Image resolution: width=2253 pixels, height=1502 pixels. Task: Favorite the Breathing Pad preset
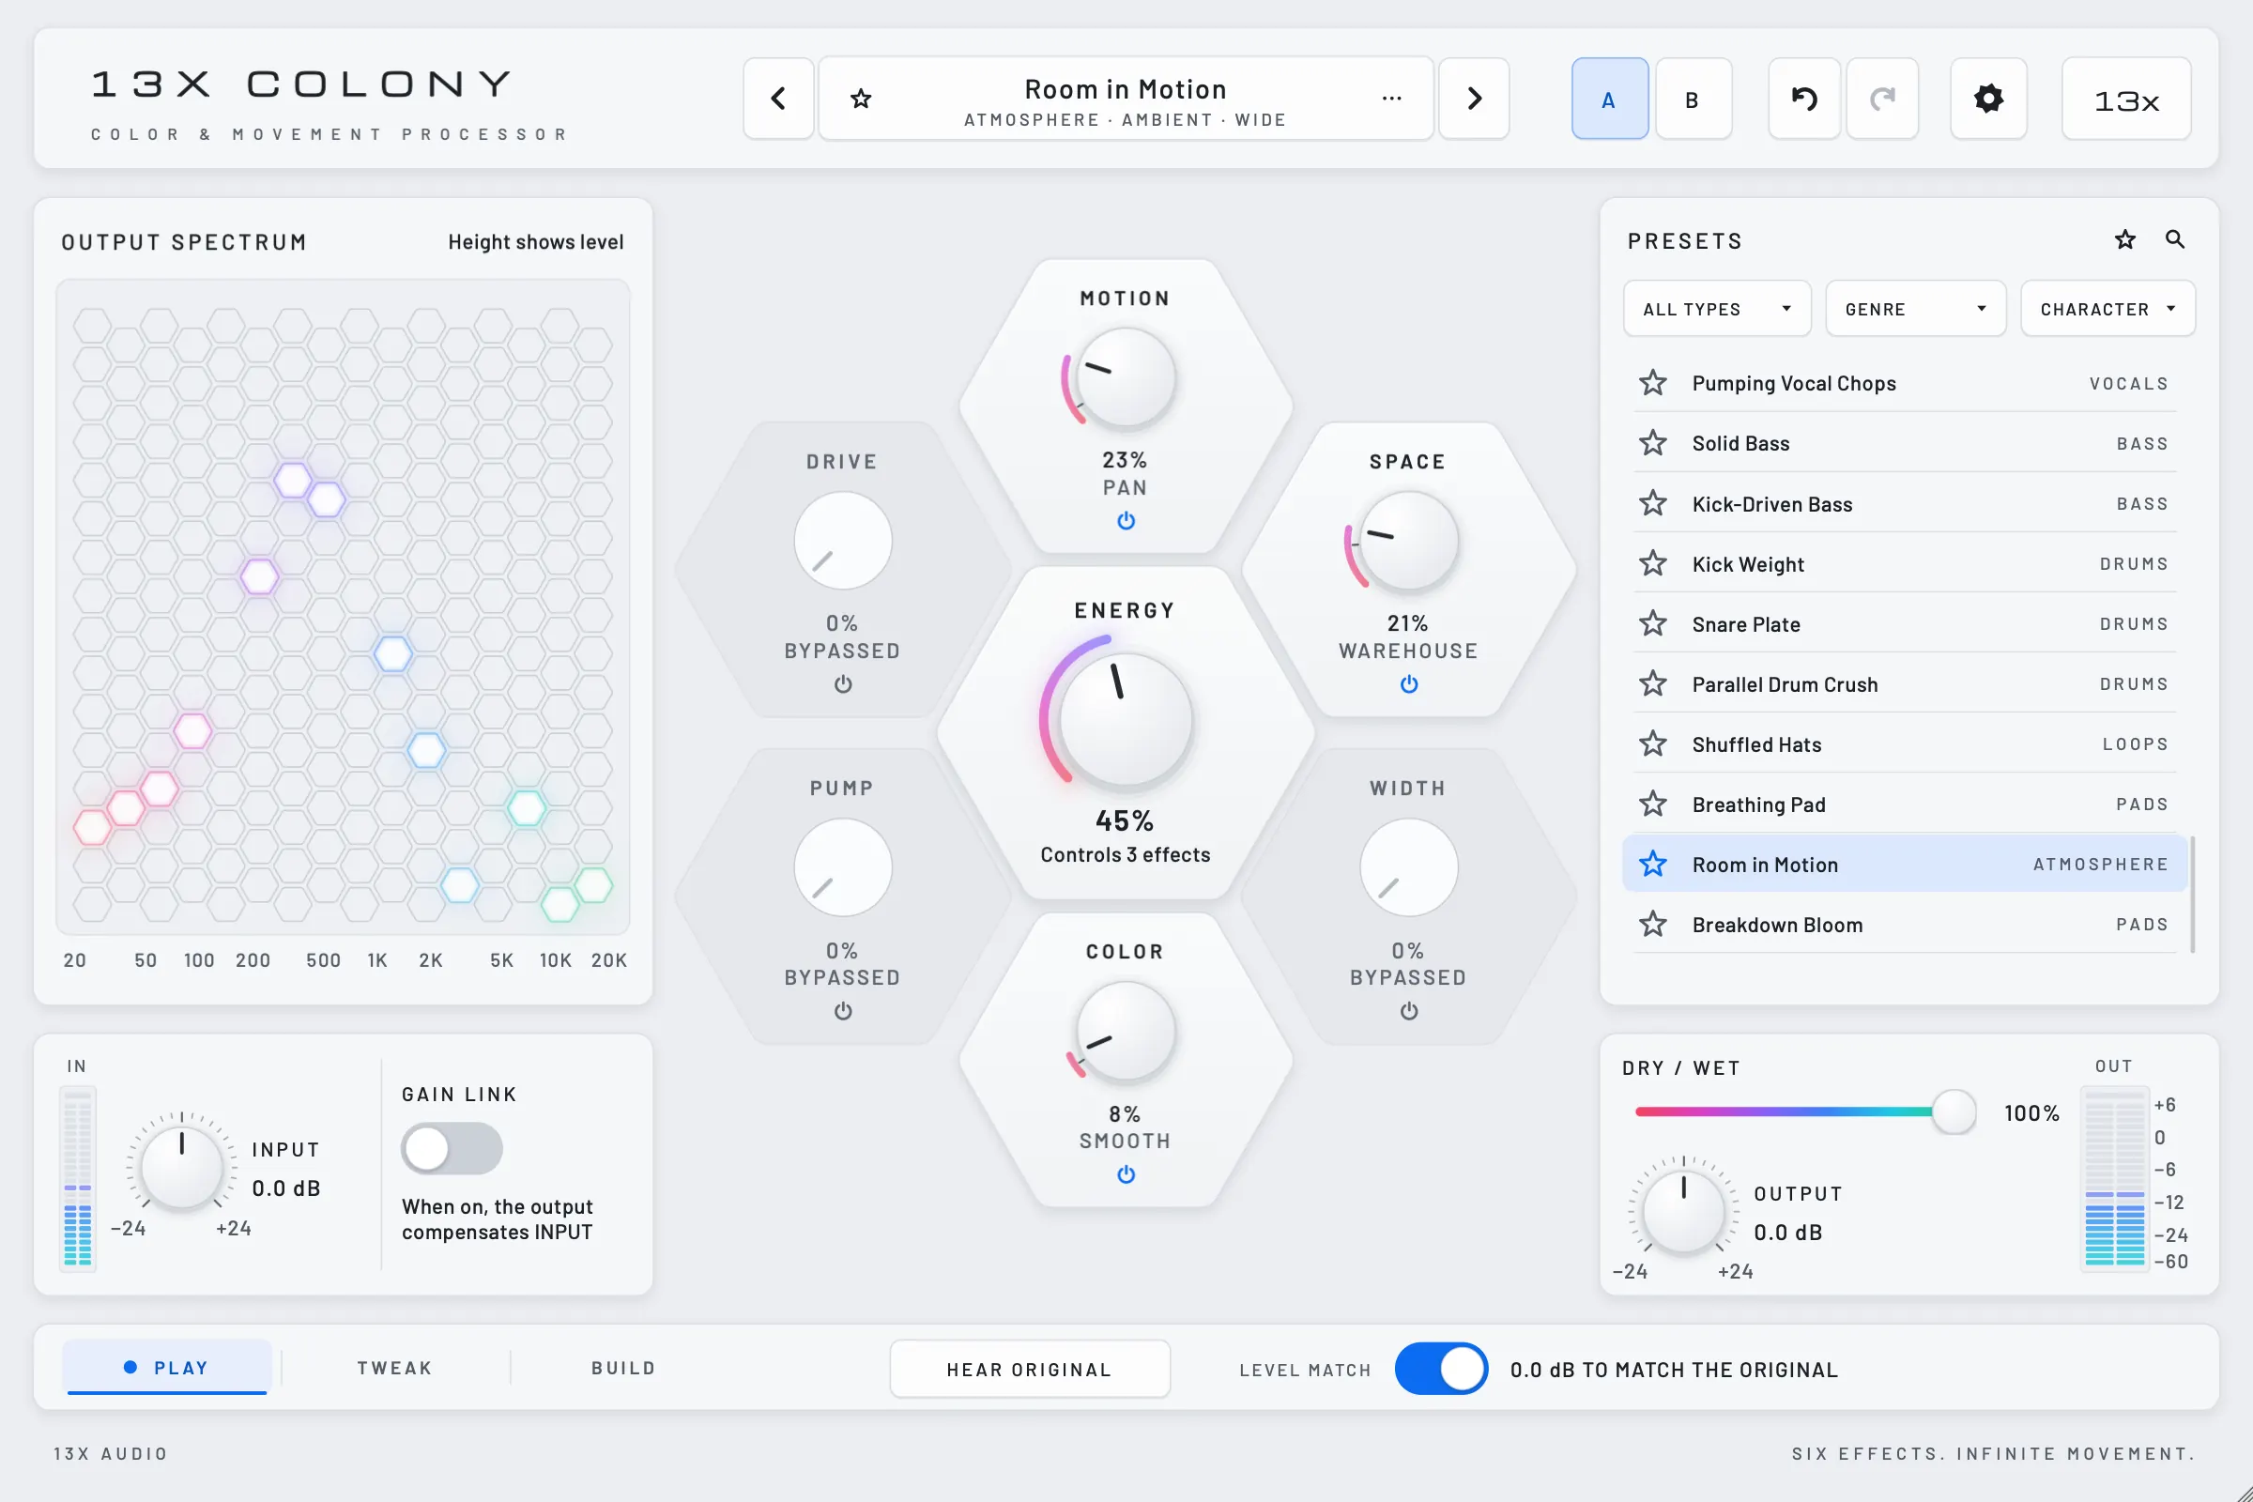1652,804
